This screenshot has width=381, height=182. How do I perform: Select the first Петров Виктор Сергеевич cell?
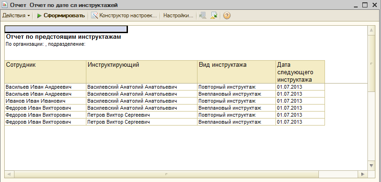141,115
